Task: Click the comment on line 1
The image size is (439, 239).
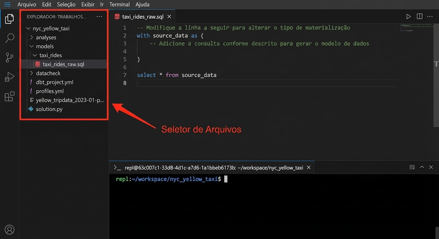Action: click(x=244, y=28)
